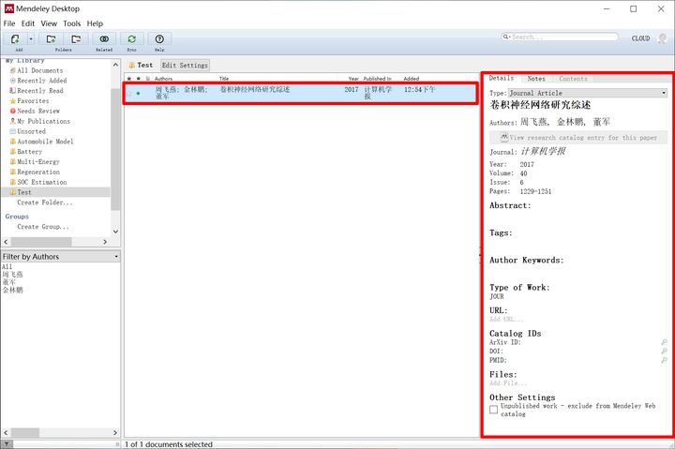Toggle favorite star on the document row
This screenshot has height=449, width=675.
point(129,93)
